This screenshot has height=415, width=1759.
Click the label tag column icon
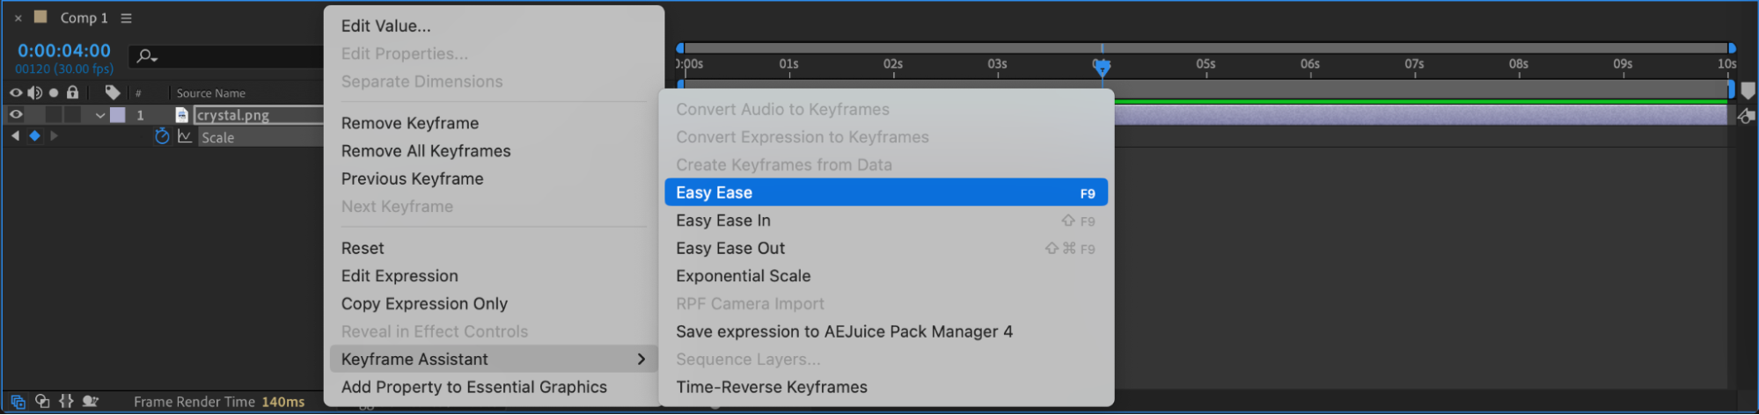click(113, 92)
